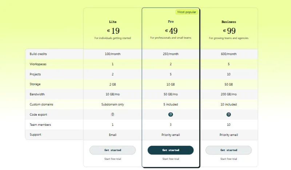Image resolution: width=291 pixels, height=170 pixels.
Task: Click the Team members row label
Action: 40,125
